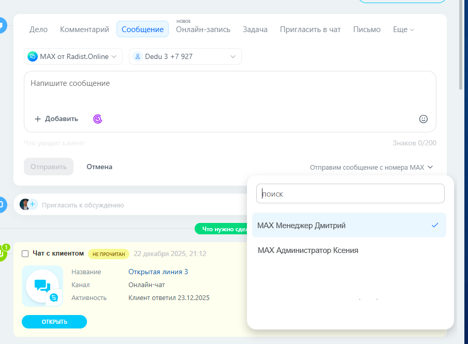Click the user avatar in discussion row
The image size is (468, 344).
pyautogui.click(x=24, y=204)
